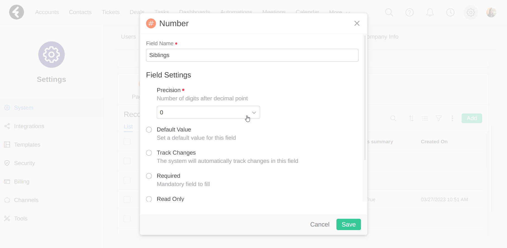Open recent history clock icon
This screenshot has width=507, height=248.
pos(450,12)
